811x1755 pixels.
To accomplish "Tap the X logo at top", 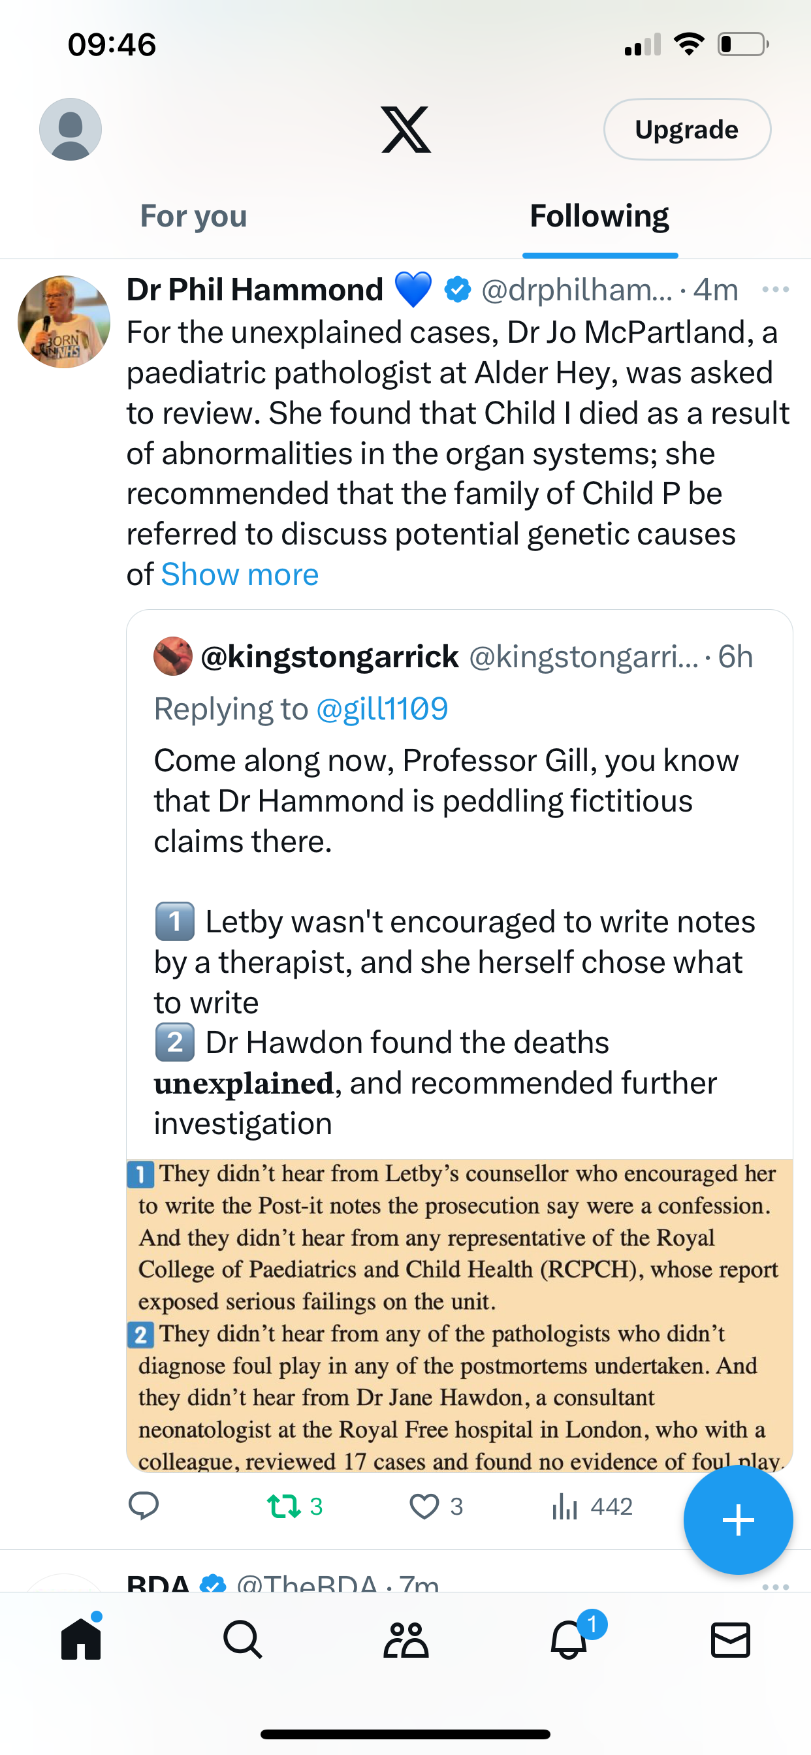I will point(405,129).
